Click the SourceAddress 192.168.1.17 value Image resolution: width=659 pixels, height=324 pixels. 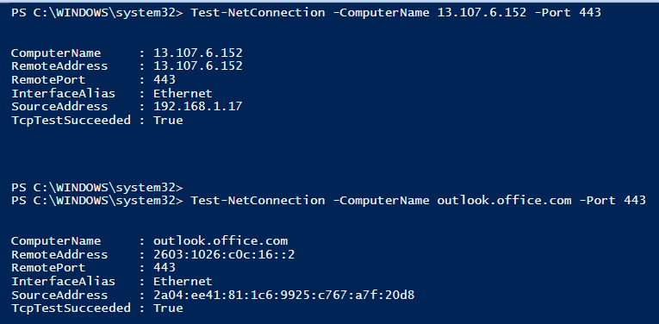(x=198, y=106)
